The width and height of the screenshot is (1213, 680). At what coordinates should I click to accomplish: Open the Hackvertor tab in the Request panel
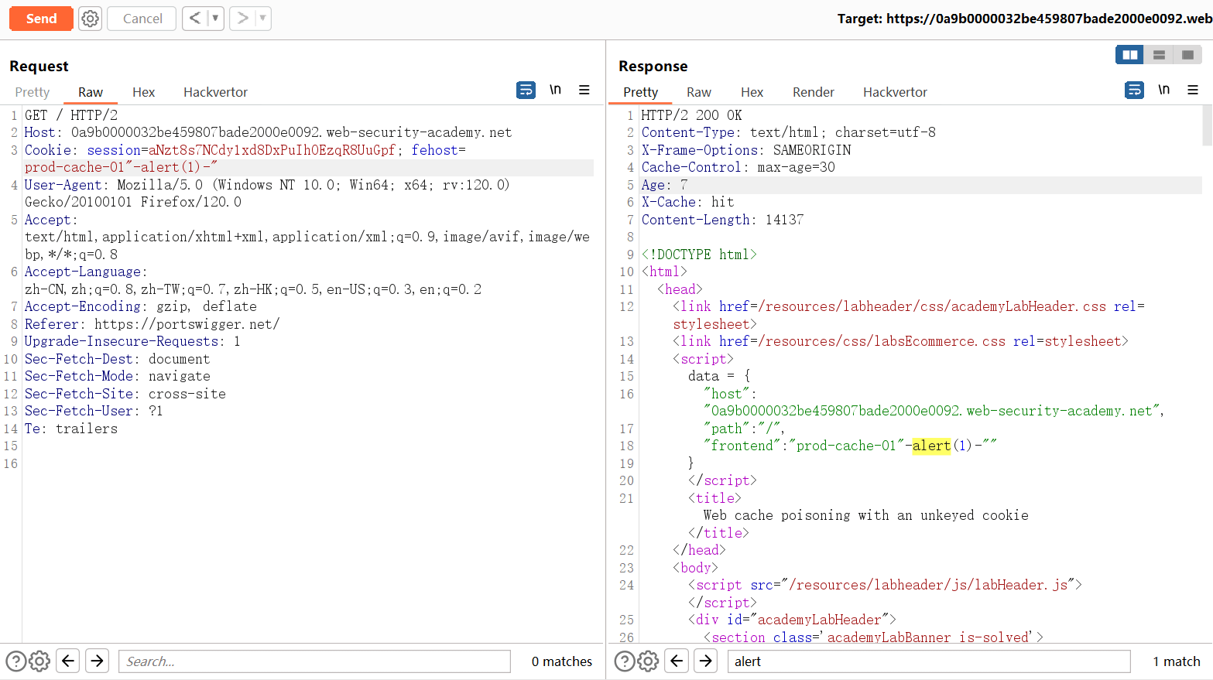215,92
